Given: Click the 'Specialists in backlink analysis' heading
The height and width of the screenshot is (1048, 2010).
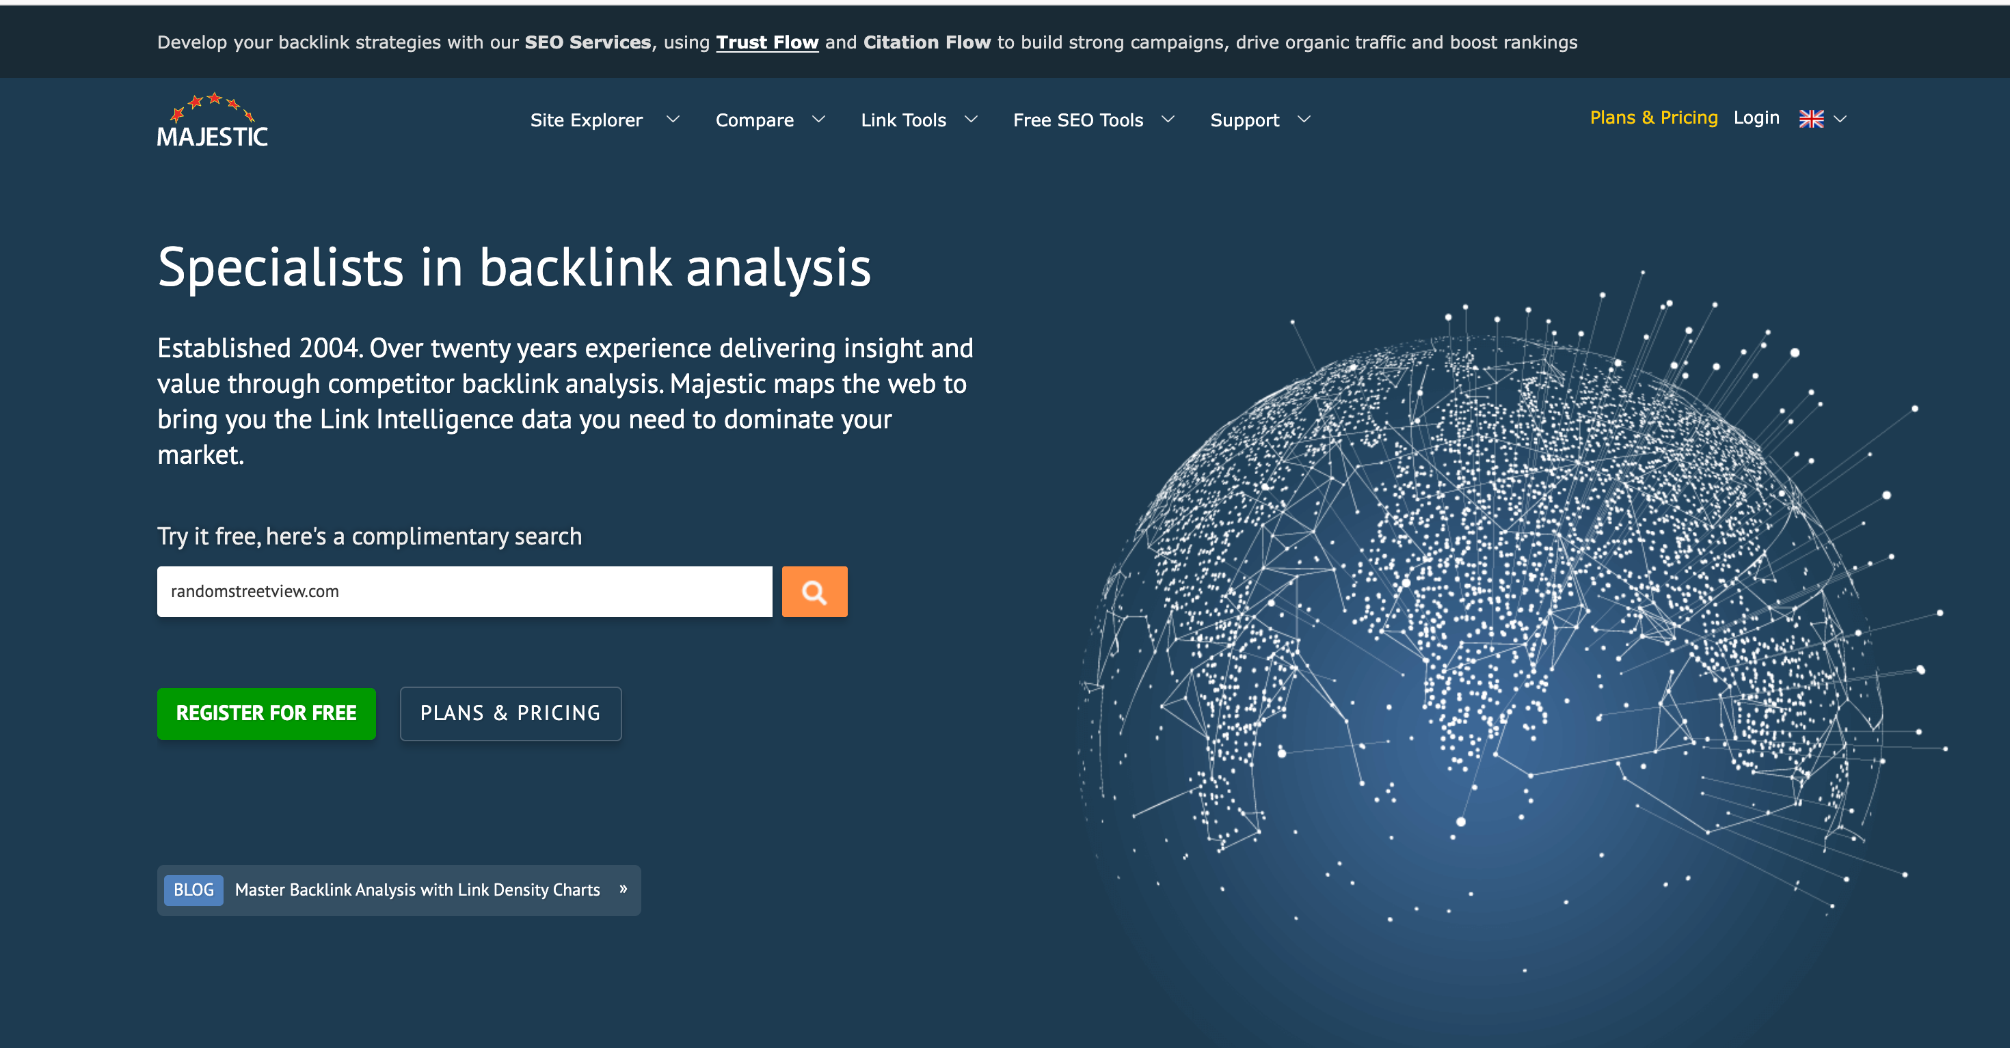Looking at the screenshot, I should pos(514,267).
